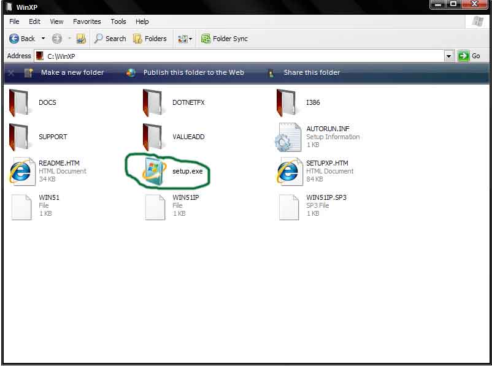Select the WIN51 blank file icon
Image resolution: width=492 pixels, height=366 pixels.
click(21, 207)
